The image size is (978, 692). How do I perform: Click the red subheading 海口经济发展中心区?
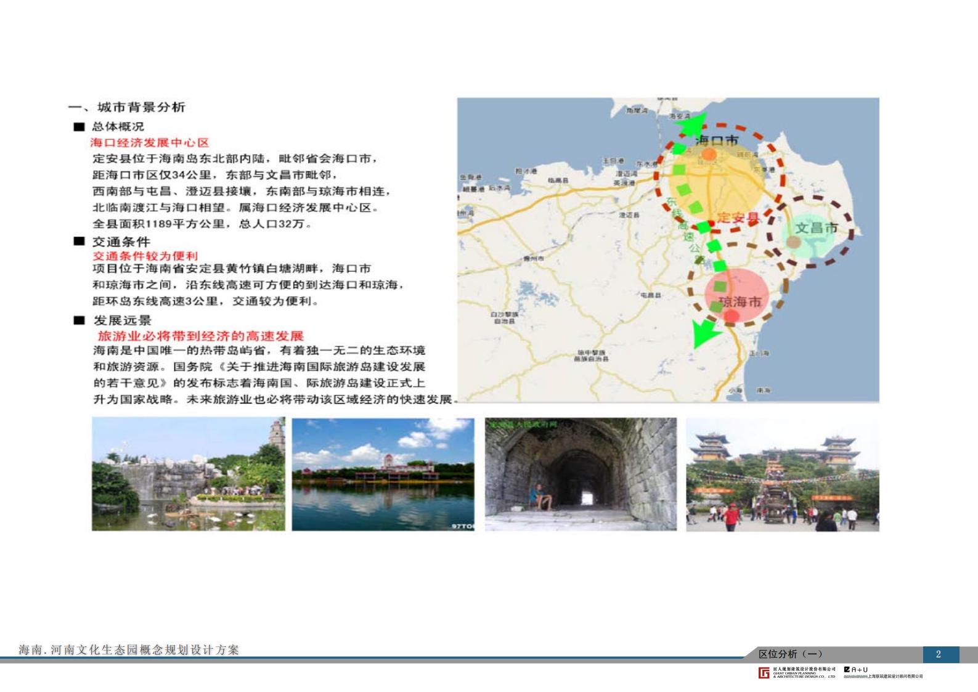coord(150,142)
